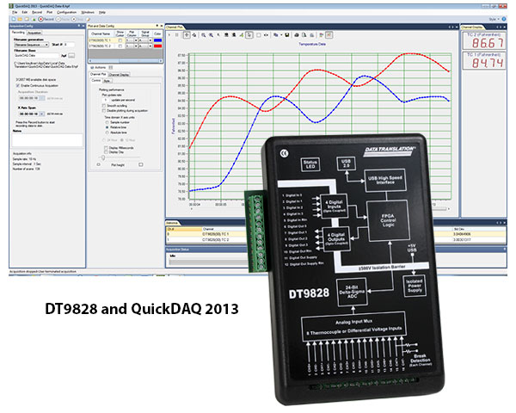Click the last highlighted icon in plot toolbar

(x=329, y=35)
